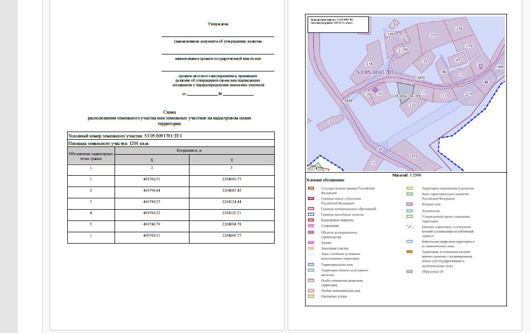Viewport: 530px width, 333px height.
Task: Click the "Масштаб: 1:2500" scale text
Action: pyautogui.click(x=407, y=175)
